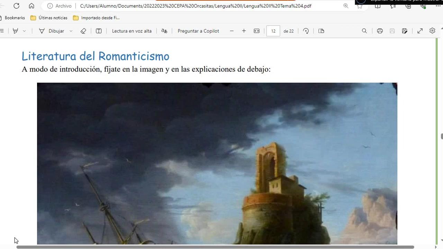443x249 pixels.
Task: Select the eraser tool
Action: pyautogui.click(x=83, y=31)
